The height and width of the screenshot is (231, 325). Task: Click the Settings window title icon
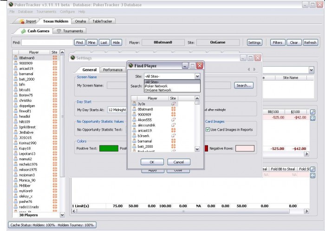pos(72,58)
